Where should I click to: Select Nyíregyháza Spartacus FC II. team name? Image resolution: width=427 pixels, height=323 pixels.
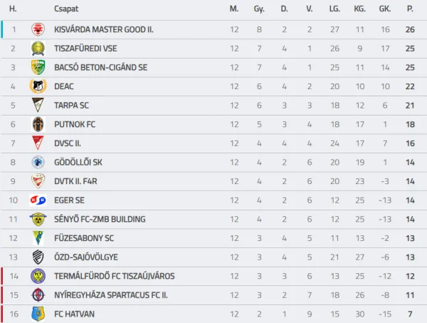[x=112, y=294]
